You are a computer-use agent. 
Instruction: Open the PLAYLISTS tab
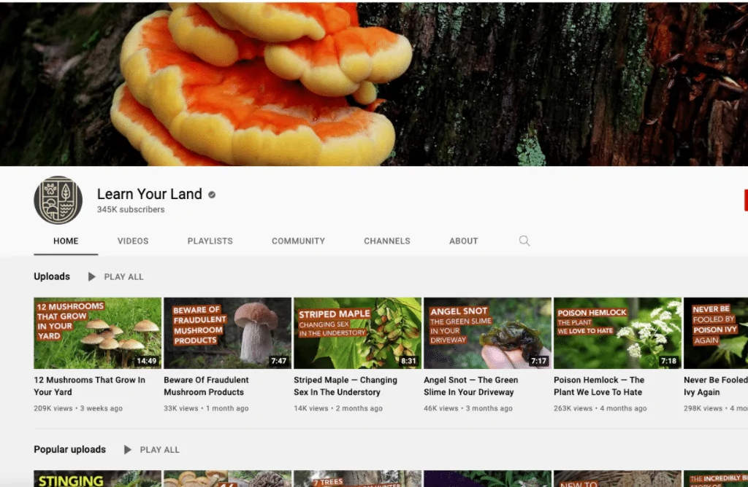click(x=210, y=241)
